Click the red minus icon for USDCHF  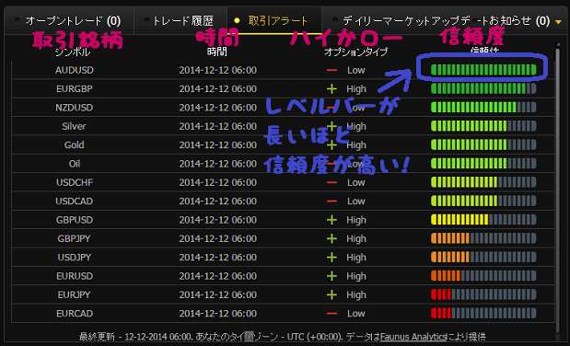[332, 182]
